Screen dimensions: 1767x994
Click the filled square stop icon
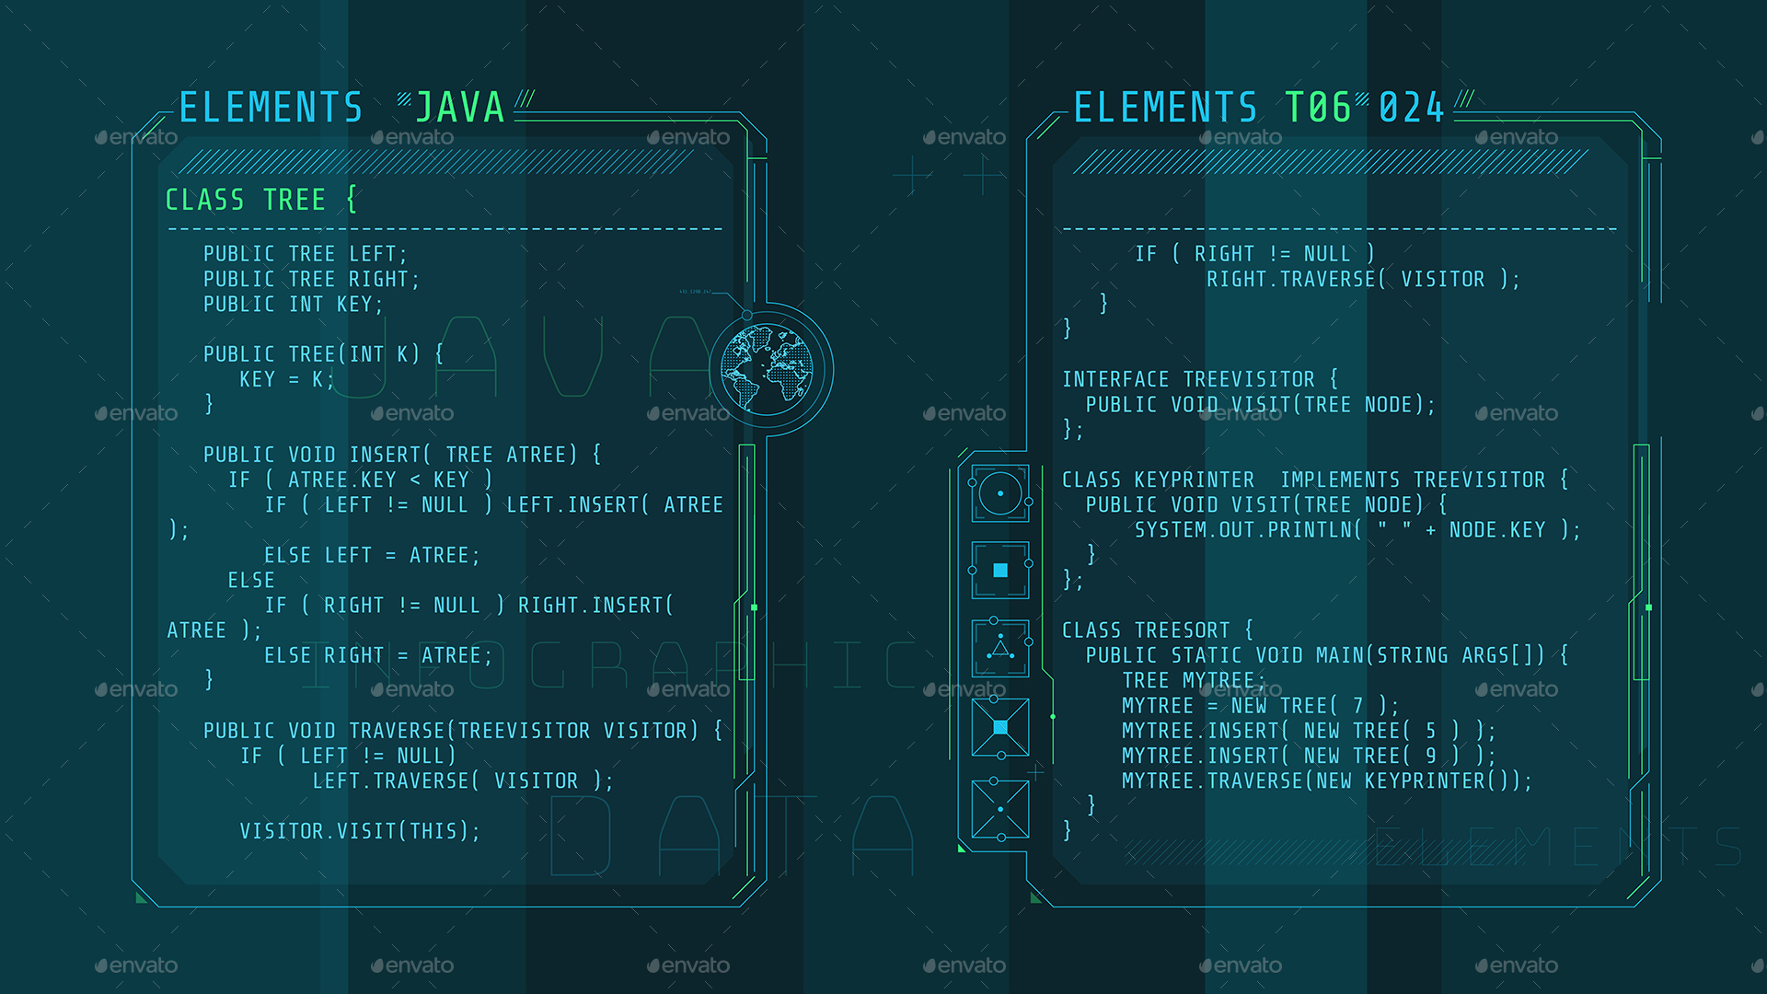click(x=999, y=569)
